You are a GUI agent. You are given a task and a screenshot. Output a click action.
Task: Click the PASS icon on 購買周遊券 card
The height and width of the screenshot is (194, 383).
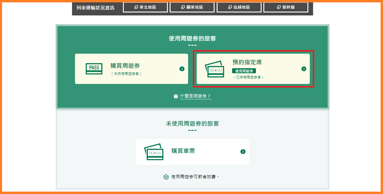click(94, 69)
